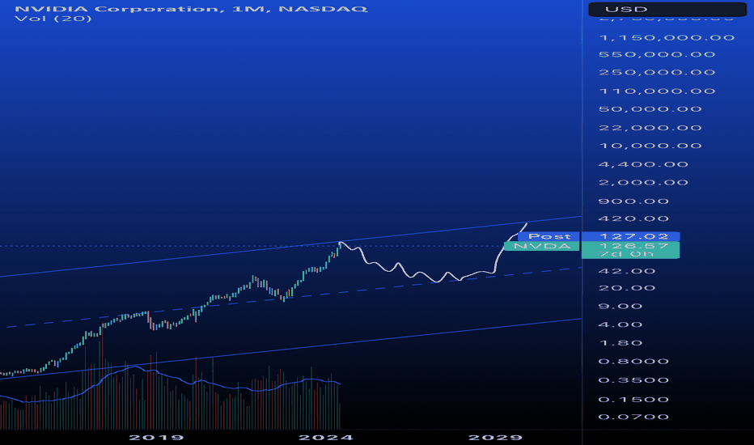Screen dimensions: 754x445
Task: Select the 110,000.00 price scale label
Action: click(x=657, y=91)
